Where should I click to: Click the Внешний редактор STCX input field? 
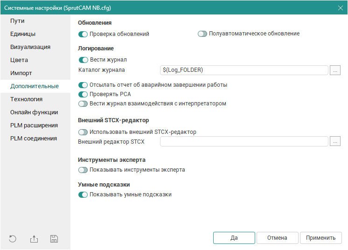(244, 141)
